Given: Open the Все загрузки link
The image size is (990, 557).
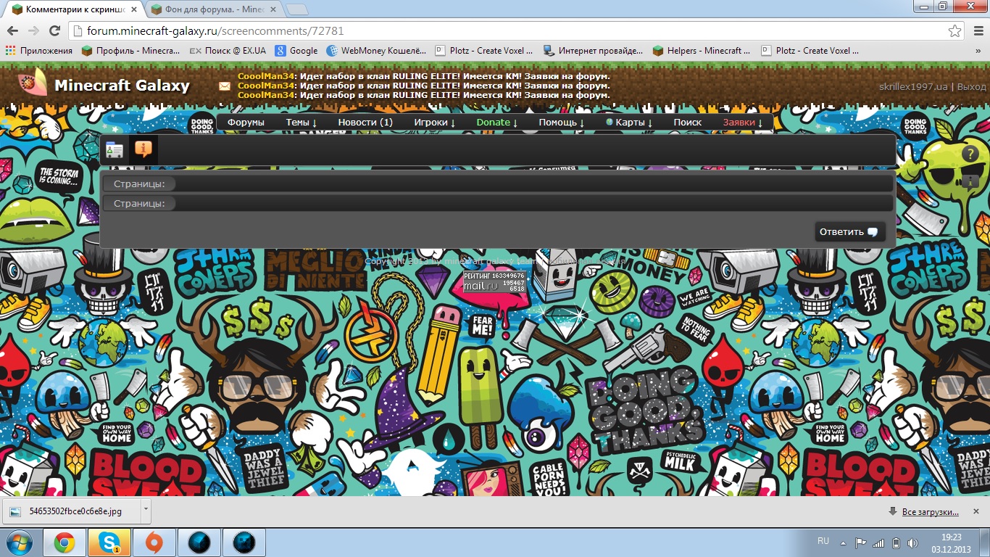Looking at the screenshot, I should (930, 512).
